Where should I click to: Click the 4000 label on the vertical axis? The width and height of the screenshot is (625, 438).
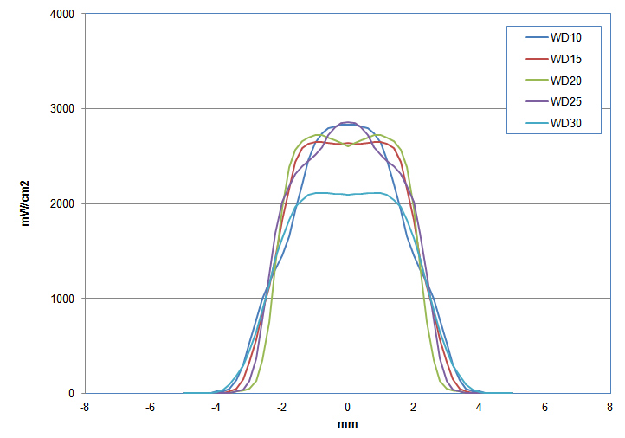click(x=61, y=14)
